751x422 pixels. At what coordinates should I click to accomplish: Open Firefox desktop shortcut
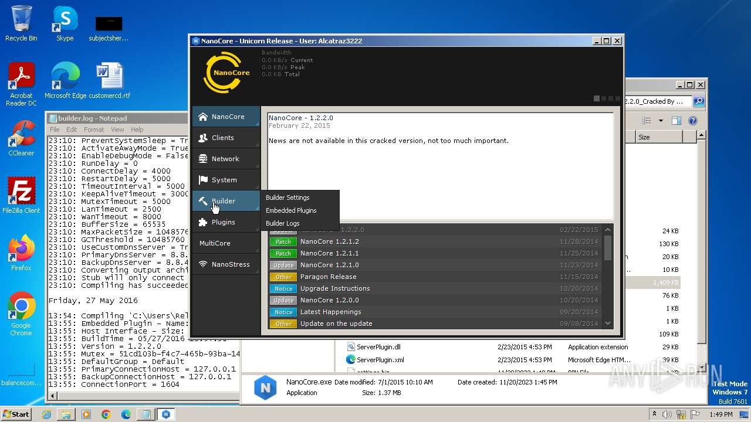[21, 253]
